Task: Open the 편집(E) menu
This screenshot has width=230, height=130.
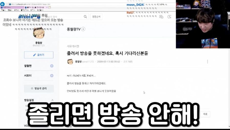Action: point(10,10)
